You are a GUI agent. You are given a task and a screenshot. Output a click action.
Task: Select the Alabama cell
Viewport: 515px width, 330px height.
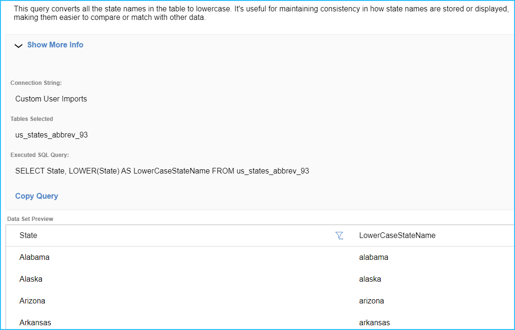(34, 257)
